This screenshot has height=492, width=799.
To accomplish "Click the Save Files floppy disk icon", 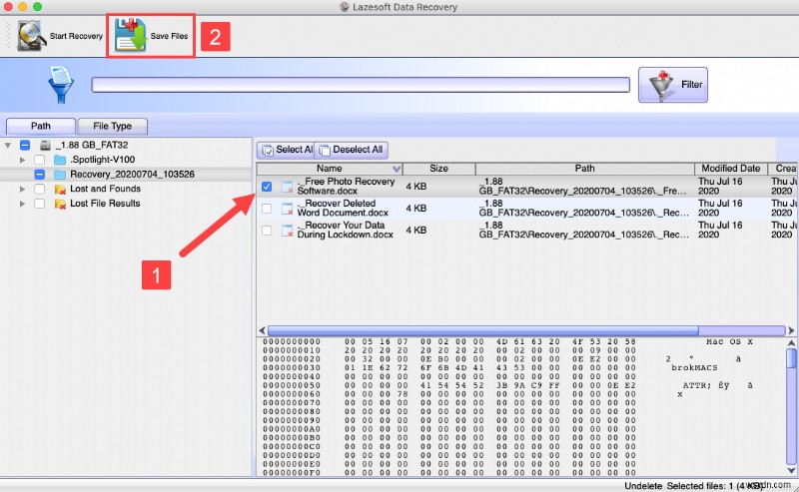I will (130, 35).
